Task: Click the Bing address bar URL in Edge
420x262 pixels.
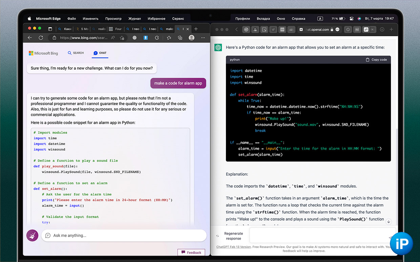Action: 83,38
